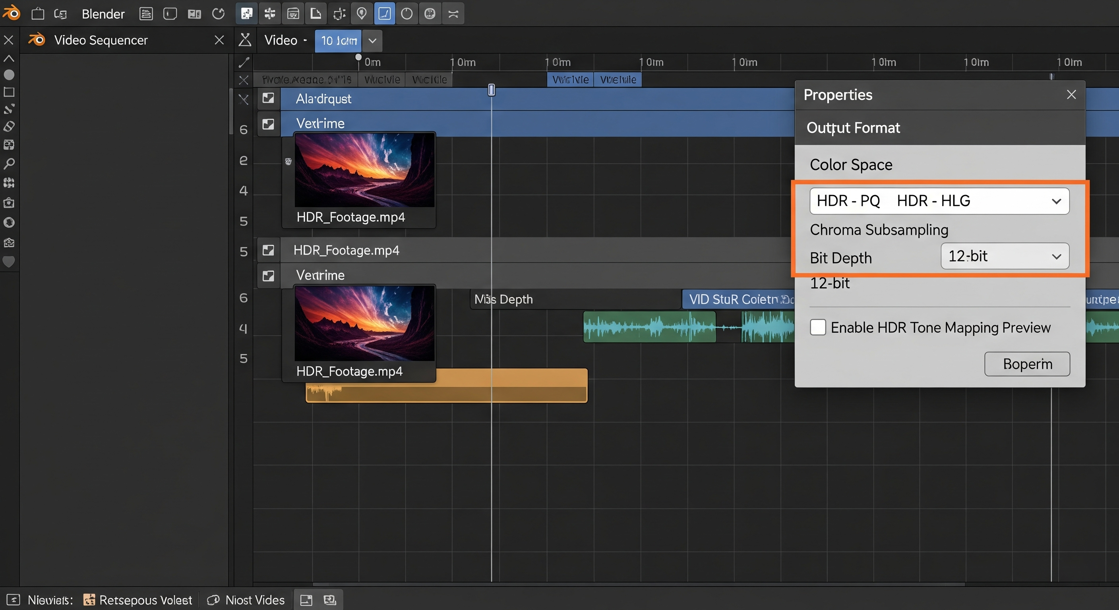1119x610 pixels.
Task: Toggle the strip icon beside HDR_Footage.mp4
Action: (x=269, y=250)
